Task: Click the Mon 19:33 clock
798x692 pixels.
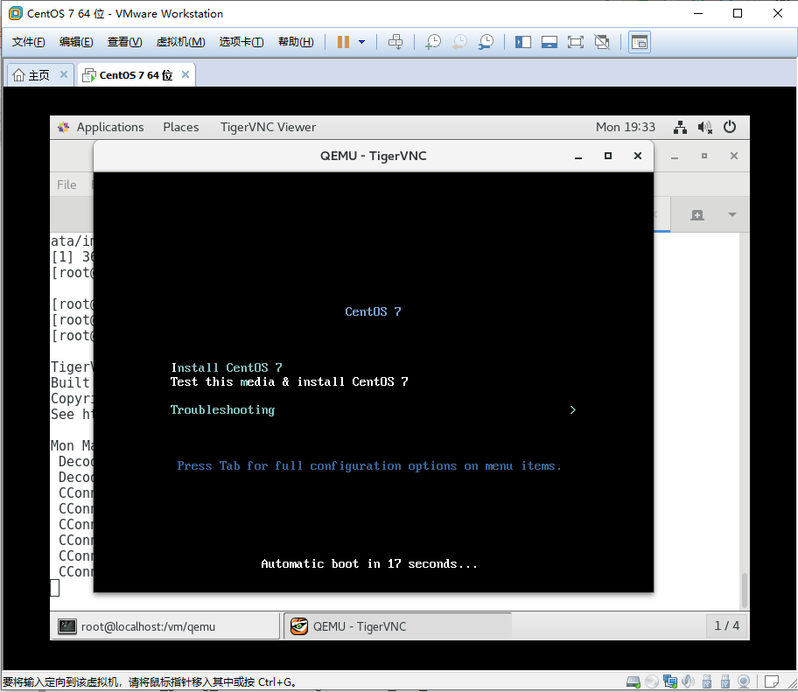Action: click(626, 127)
